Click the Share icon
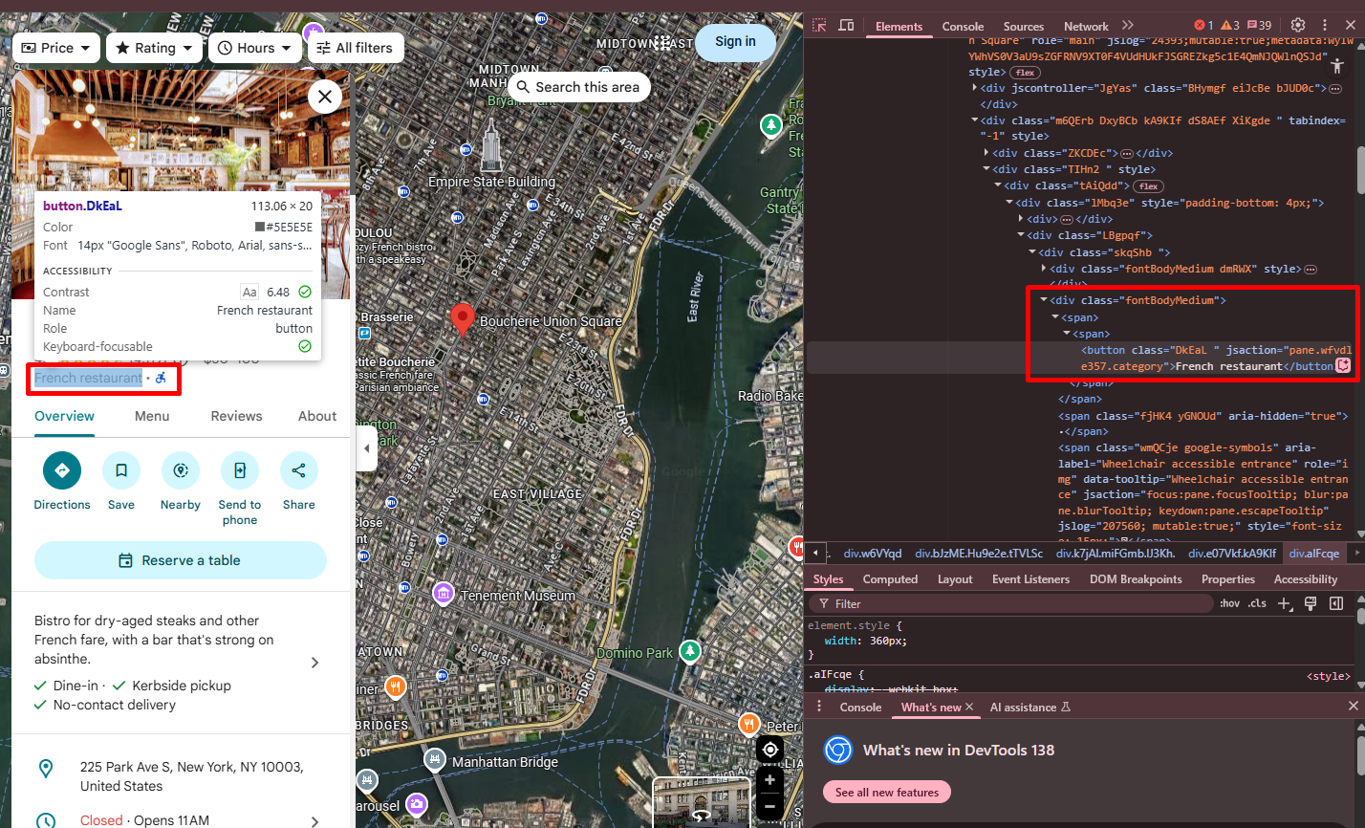 pyautogui.click(x=298, y=470)
